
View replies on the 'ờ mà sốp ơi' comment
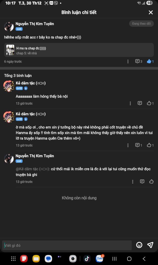click(139, 145)
